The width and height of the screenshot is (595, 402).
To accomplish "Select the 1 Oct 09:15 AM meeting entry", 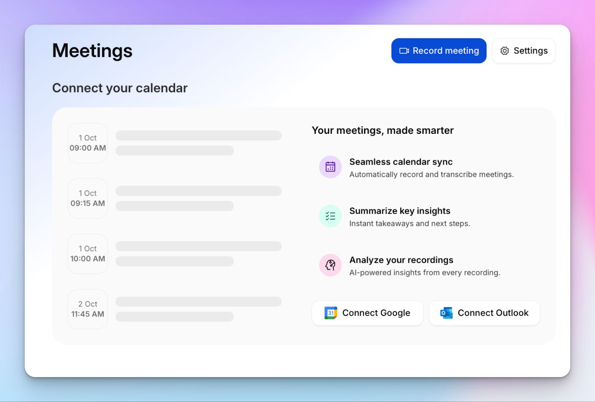I will (x=87, y=198).
